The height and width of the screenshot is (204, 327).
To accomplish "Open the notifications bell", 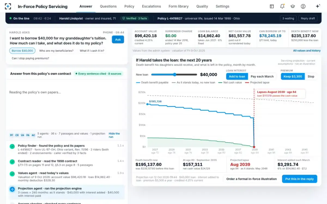I will click(x=282, y=6).
